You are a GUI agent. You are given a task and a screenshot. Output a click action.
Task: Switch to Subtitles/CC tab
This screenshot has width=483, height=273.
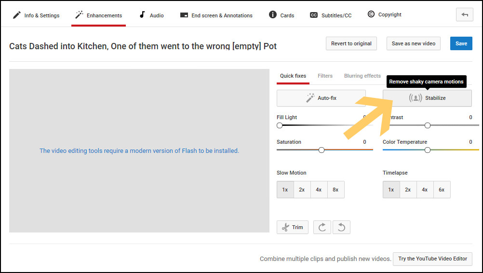pyautogui.click(x=331, y=15)
